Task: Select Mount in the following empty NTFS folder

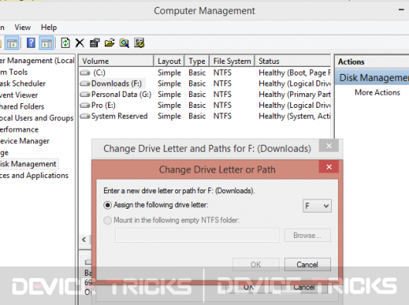Action: click(107, 220)
